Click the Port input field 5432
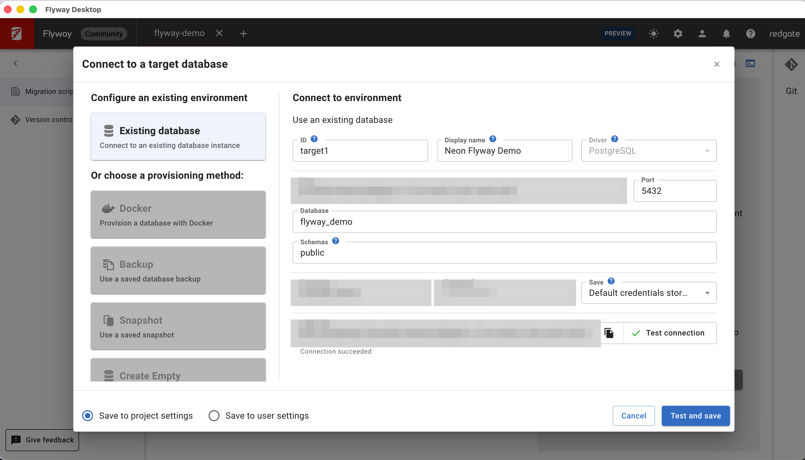Image resolution: width=805 pixels, height=460 pixels. 675,191
